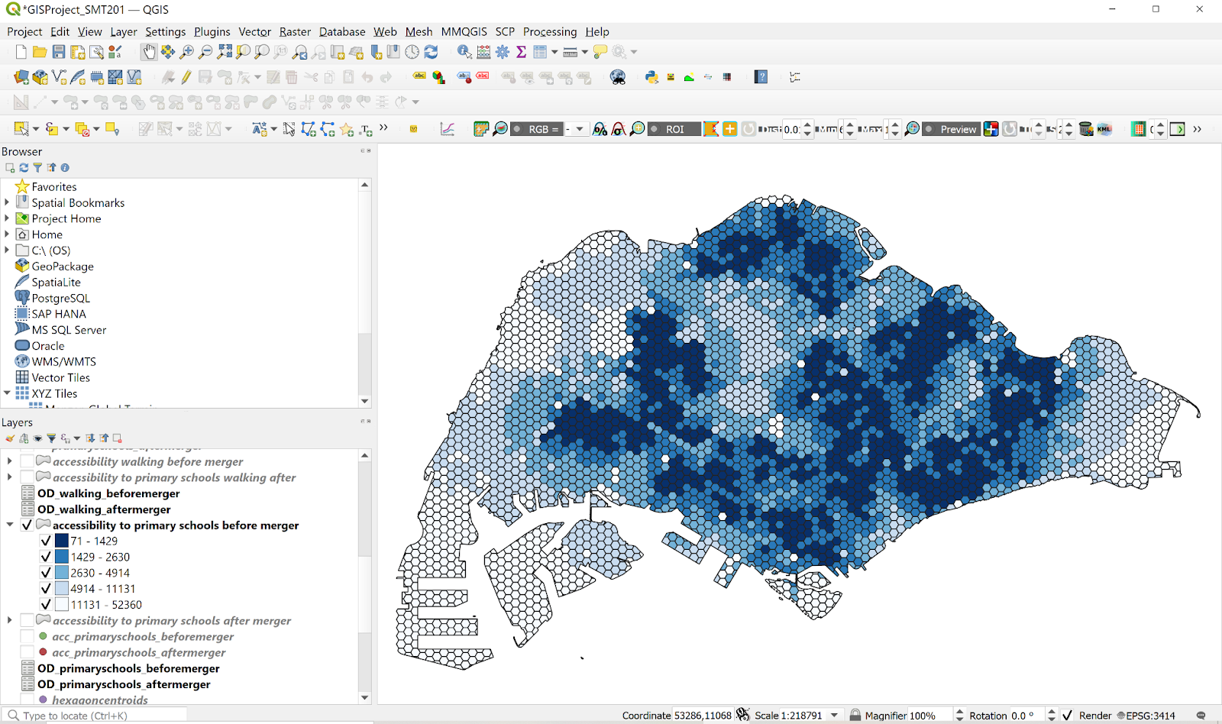Click the Save Project floppy disk icon
The width and height of the screenshot is (1222, 724).
(x=59, y=52)
